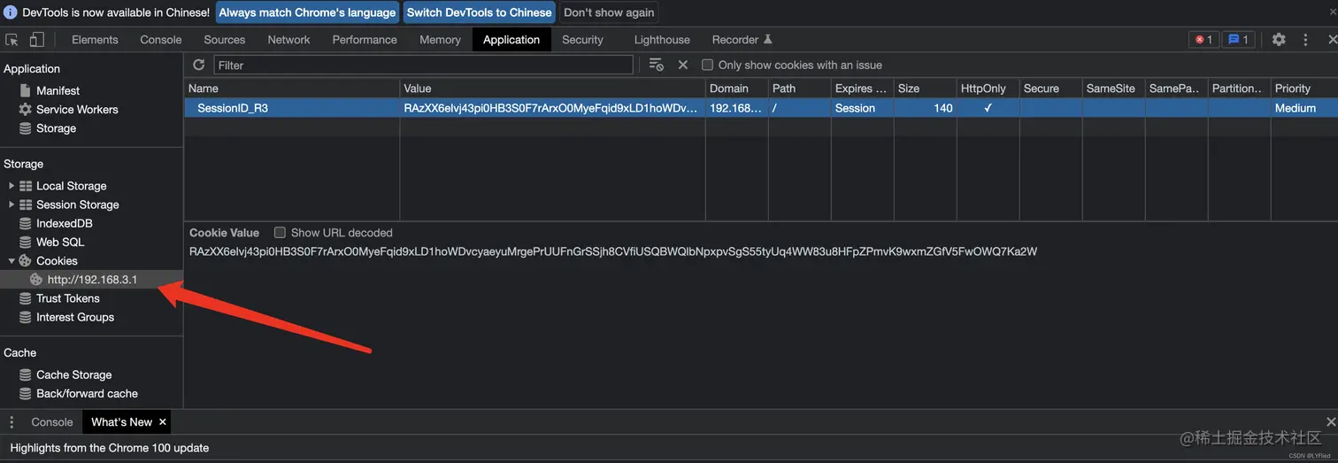Open the DevTools three-dot menu
This screenshot has height=463, width=1338.
(x=1305, y=40)
